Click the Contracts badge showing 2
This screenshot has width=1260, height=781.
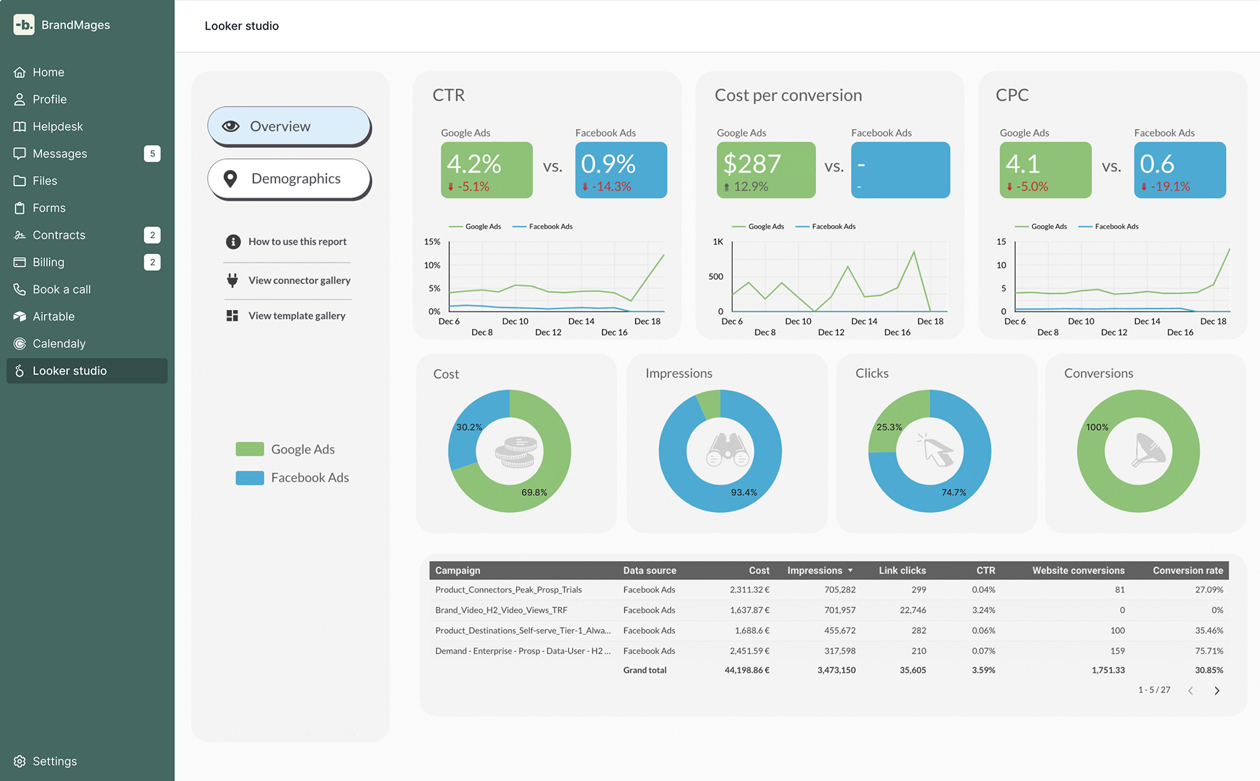152,235
